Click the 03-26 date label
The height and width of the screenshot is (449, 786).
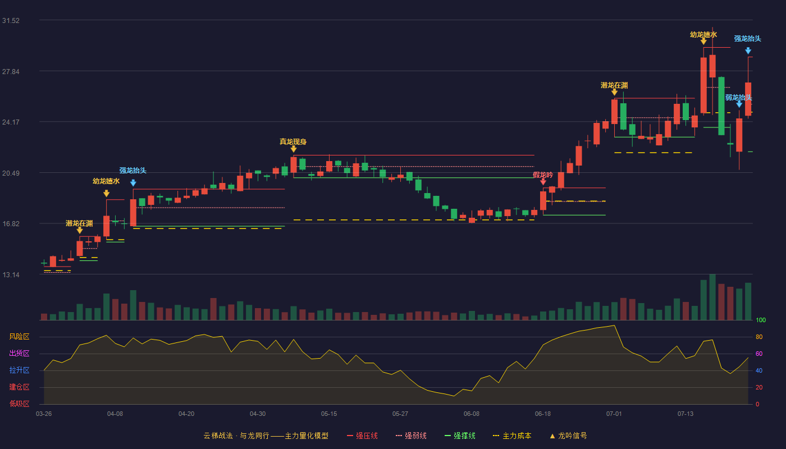44,414
